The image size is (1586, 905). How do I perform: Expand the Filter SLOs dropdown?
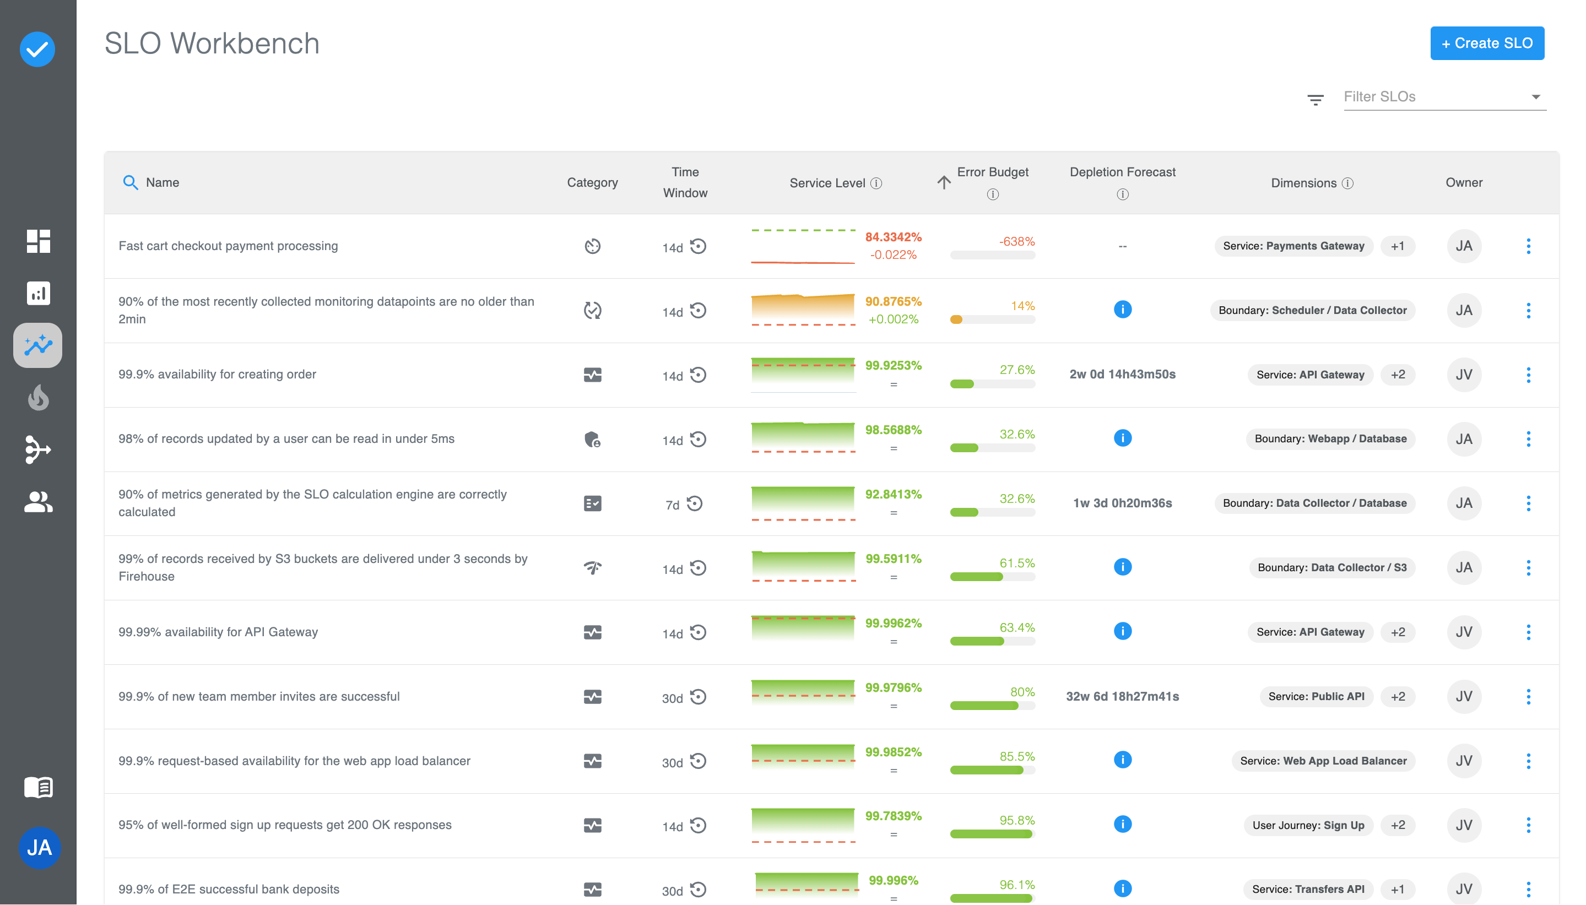[1535, 97]
